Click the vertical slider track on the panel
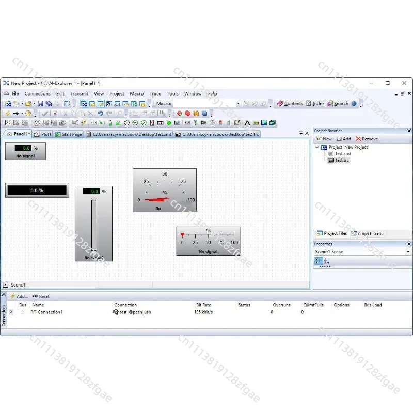The height and width of the screenshot is (413, 413). [x=93, y=225]
